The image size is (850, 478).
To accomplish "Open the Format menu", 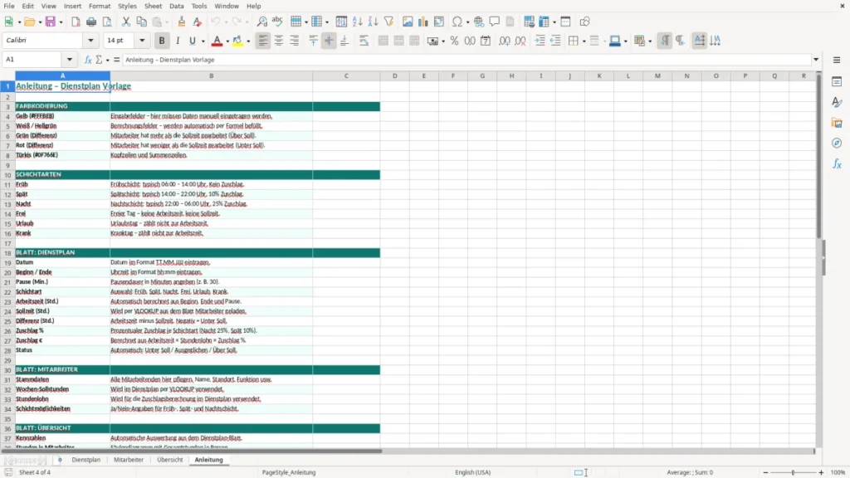I will (100, 6).
